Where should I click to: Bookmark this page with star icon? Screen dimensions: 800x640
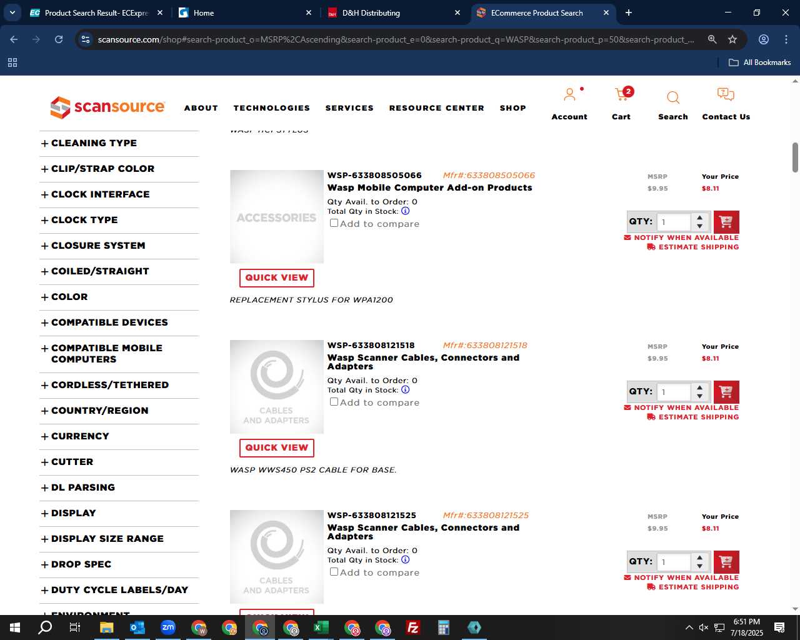tap(732, 39)
